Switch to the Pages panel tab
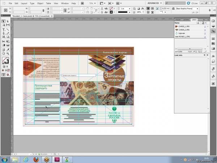The height and width of the screenshot is (163, 217). coord(178,20)
